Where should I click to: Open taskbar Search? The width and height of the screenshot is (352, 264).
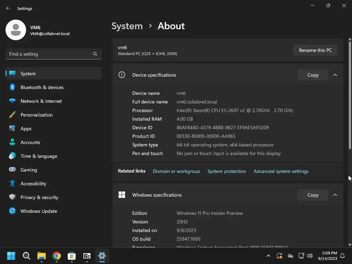pos(26,256)
